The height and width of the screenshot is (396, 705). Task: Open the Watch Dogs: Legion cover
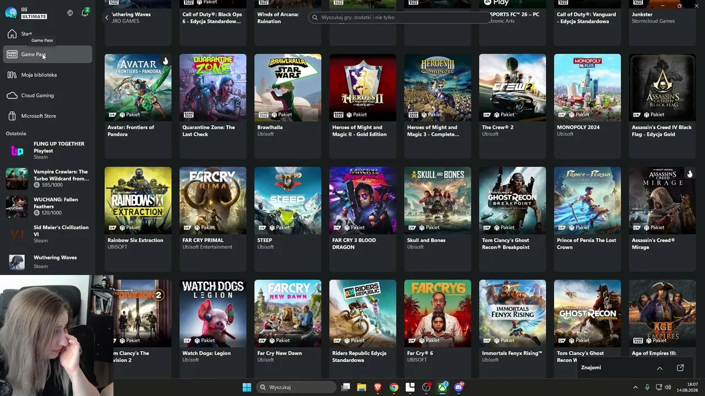coord(213,313)
